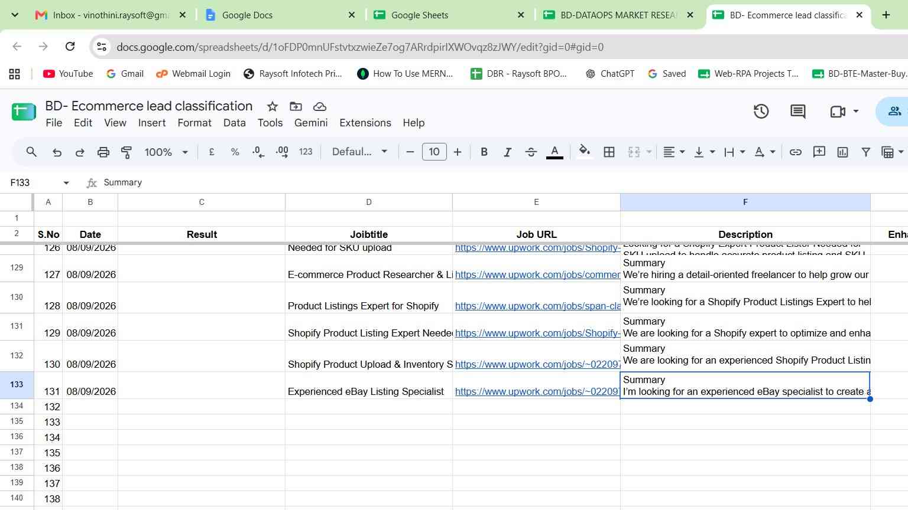Open version history clock icon
Image resolution: width=908 pixels, height=510 pixels.
(761, 111)
